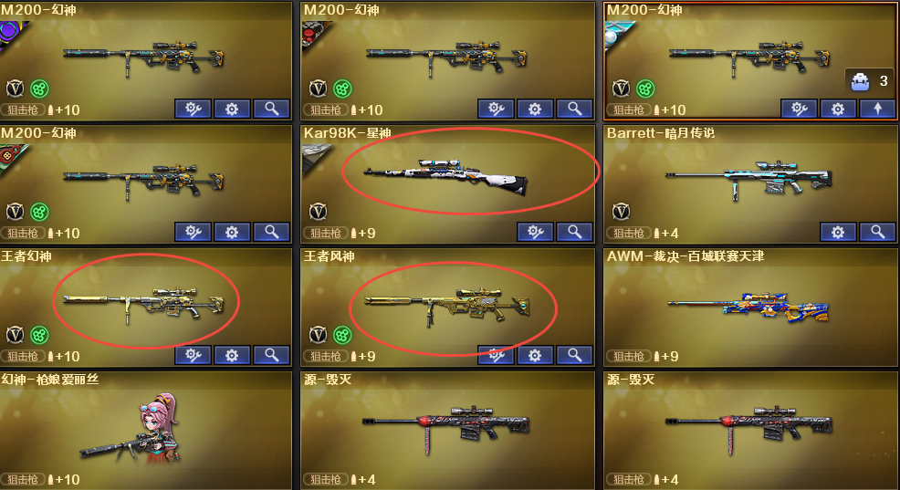
Task: Click wrench-gear icon on Kar98K-星神 card
Action: 535,232
